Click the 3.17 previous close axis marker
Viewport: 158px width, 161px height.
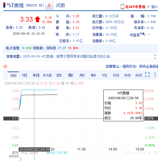pyautogui.click(x=11, y=119)
